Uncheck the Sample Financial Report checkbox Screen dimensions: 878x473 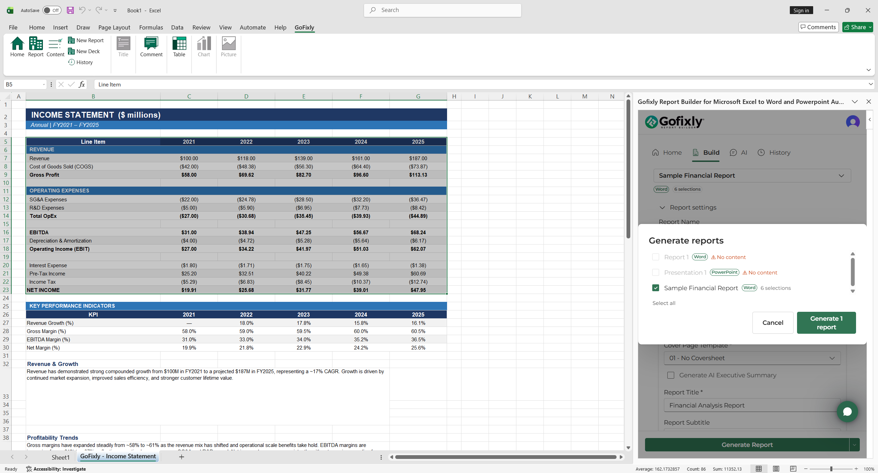[655, 288]
